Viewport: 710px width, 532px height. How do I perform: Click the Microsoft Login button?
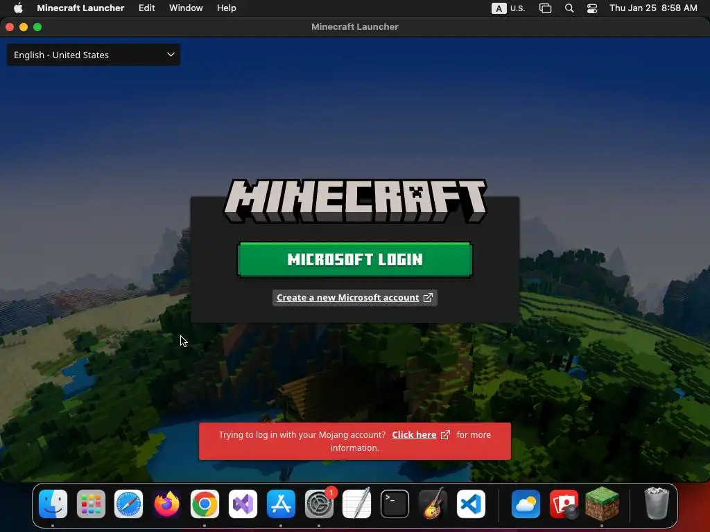point(354,260)
